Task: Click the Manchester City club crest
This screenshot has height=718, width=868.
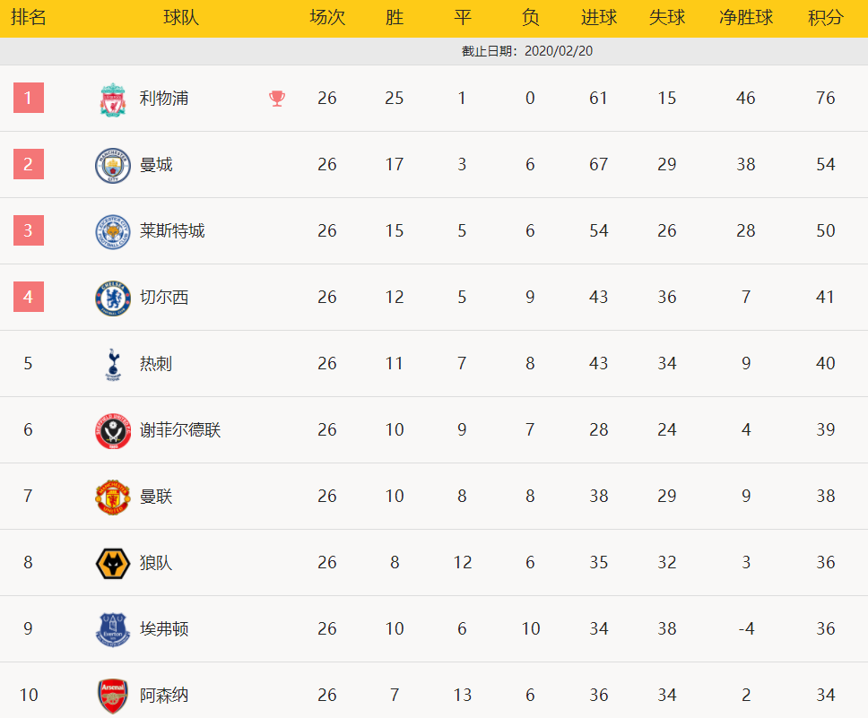Action: pos(113,166)
